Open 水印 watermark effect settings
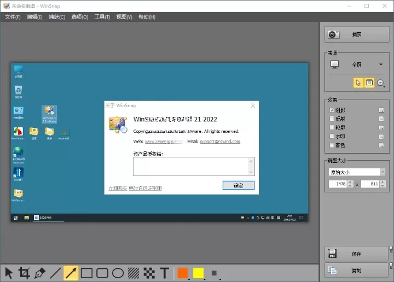This screenshot has height=282, width=394. pos(381,136)
